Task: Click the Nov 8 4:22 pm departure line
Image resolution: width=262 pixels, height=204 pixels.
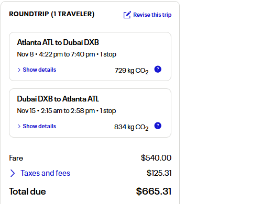Action: (67, 54)
